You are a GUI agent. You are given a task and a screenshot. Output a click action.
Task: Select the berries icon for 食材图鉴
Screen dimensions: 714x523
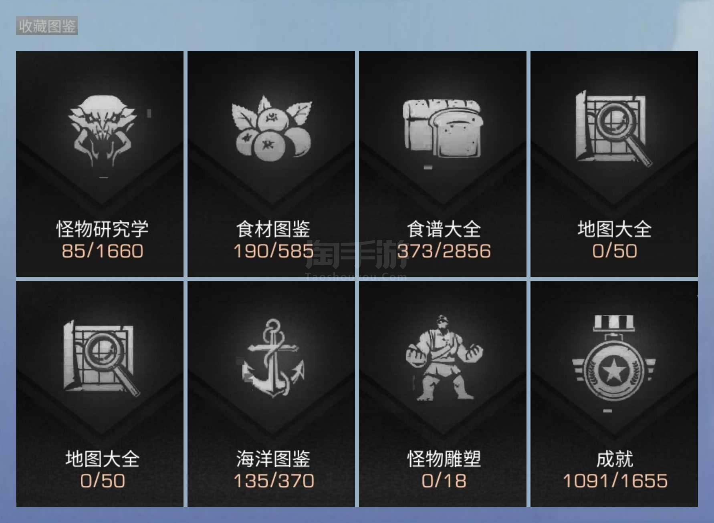tap(271, 127)
